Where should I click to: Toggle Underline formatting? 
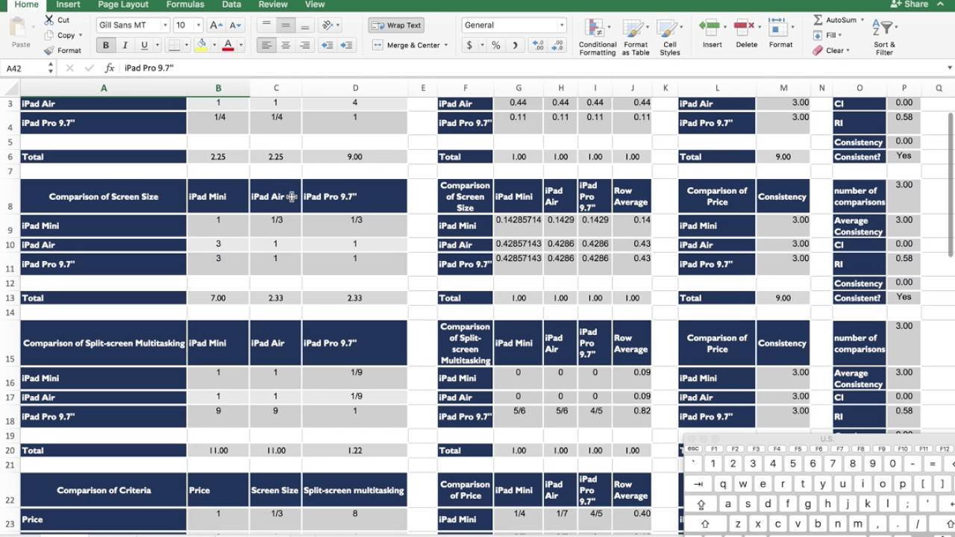tap(144, 45)
